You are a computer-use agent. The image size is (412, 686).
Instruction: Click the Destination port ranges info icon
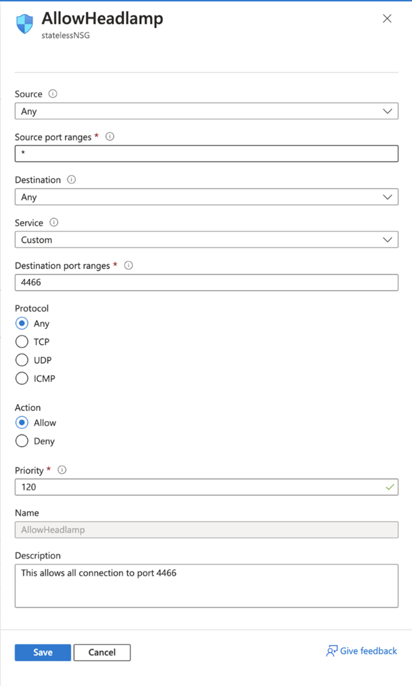pos(128,266)
